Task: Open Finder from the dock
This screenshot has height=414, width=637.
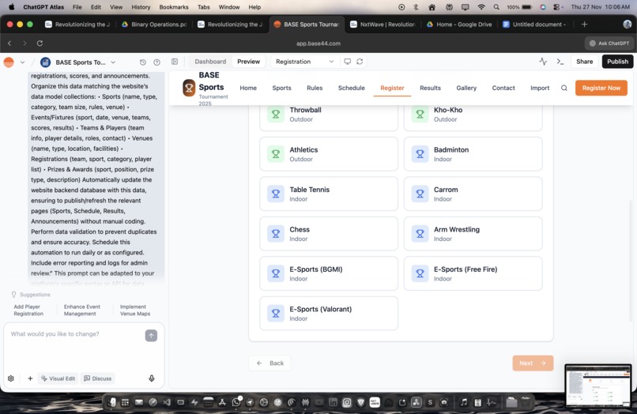Action: 111,402
